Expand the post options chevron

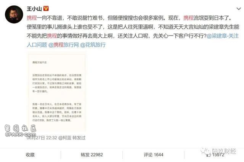(x=239, y=9)
